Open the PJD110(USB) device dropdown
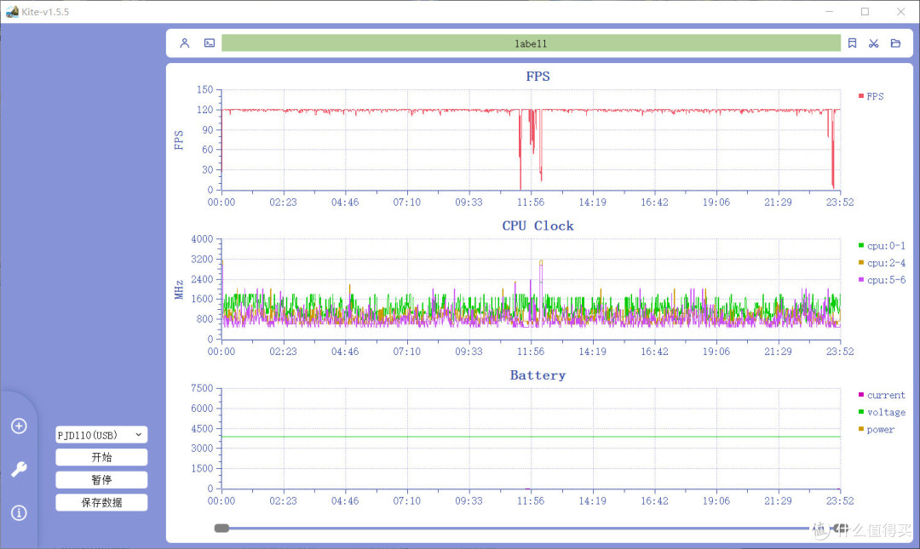This screenshot has width=920, height=549. [101, 435]
